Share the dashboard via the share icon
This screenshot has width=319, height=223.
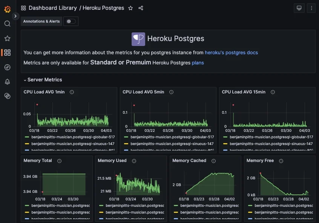click(x=141, y=8)
